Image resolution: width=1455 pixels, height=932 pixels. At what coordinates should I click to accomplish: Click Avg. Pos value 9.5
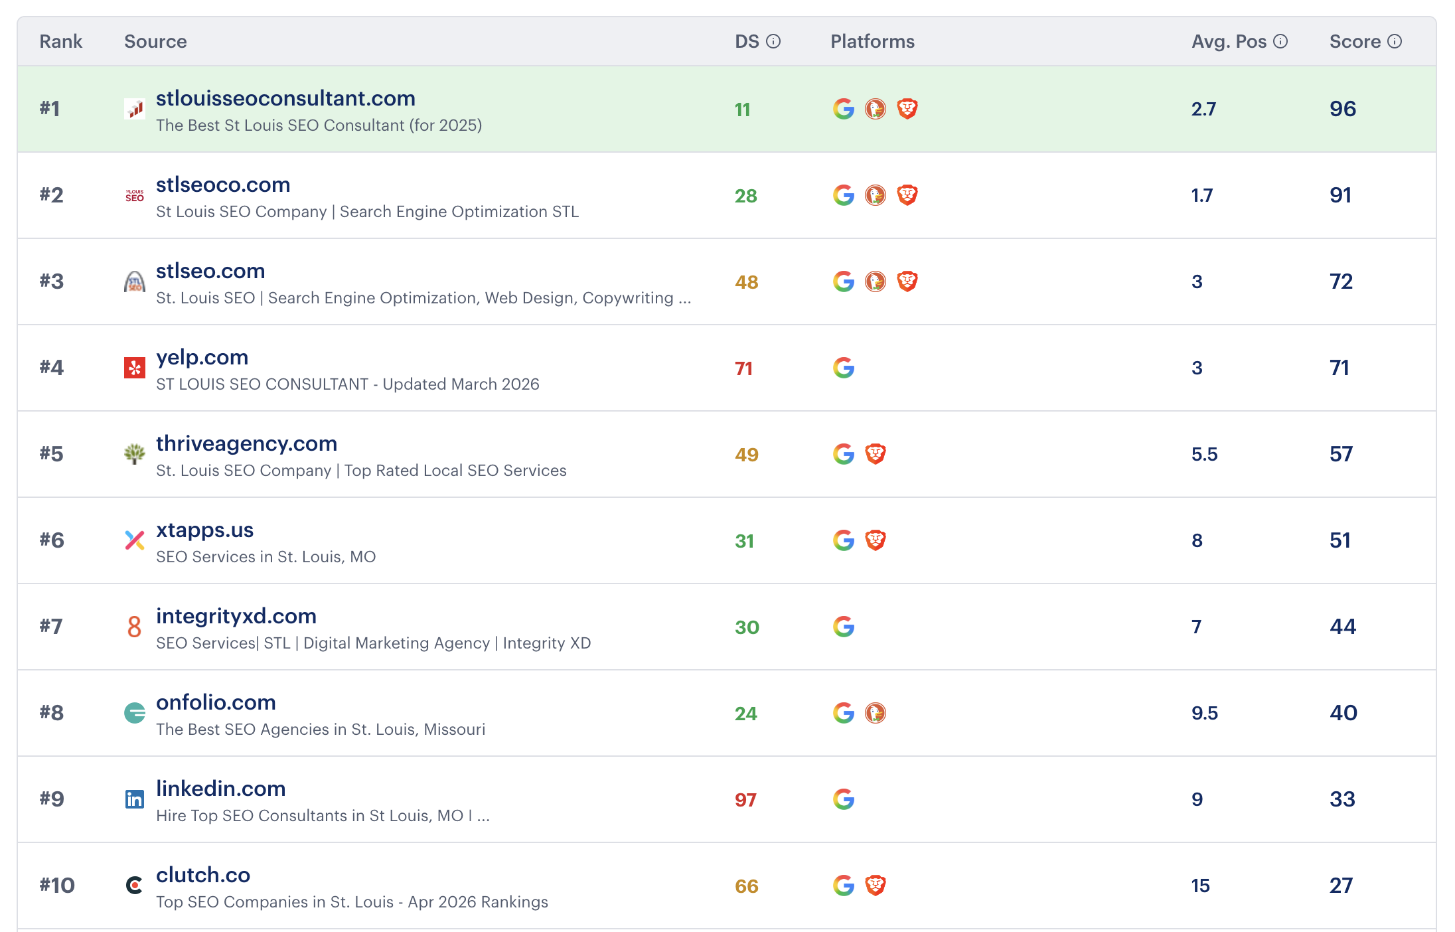point(1205,713)
